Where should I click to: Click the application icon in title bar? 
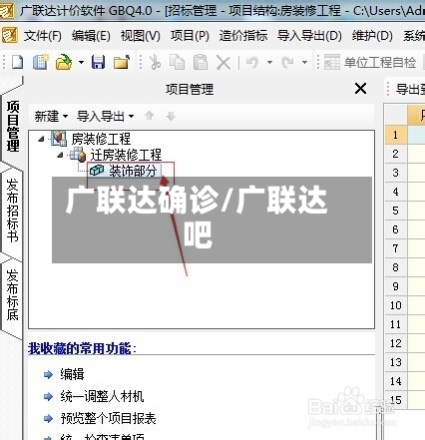click(7, 11)
